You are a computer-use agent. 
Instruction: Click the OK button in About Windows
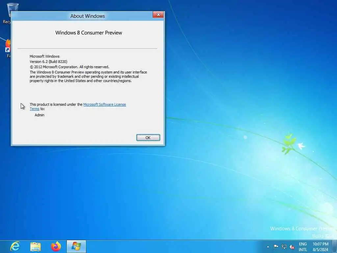click(x=148, y=137)
